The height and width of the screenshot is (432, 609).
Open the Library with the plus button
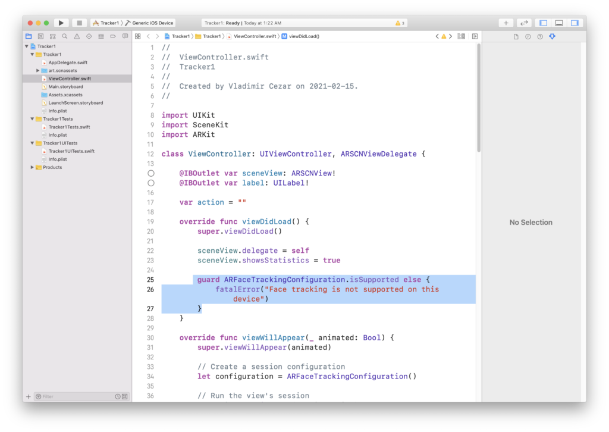(x=506, y=23)
